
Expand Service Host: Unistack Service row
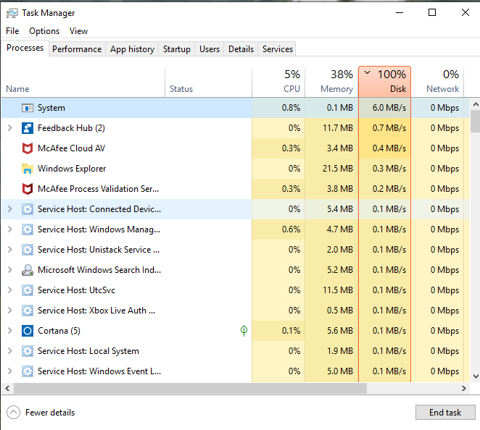click(x=10, y=250)
